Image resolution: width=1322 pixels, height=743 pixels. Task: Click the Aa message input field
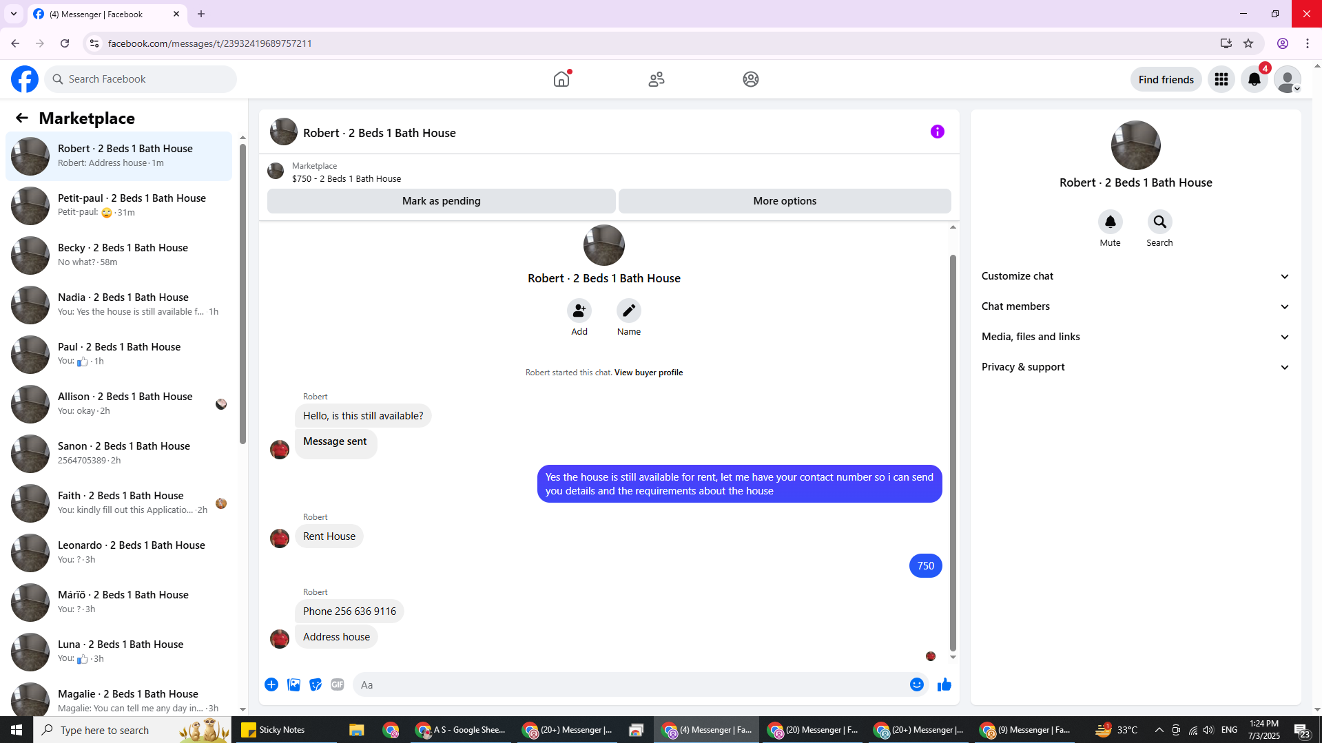coord(630,684)
